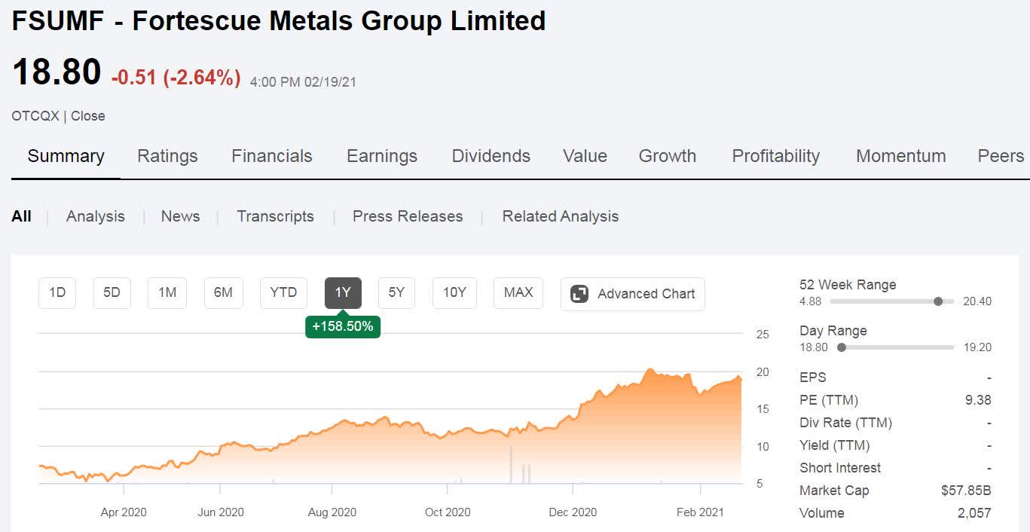Click the 52 Week Range slider dot

[x=938, y=301]
